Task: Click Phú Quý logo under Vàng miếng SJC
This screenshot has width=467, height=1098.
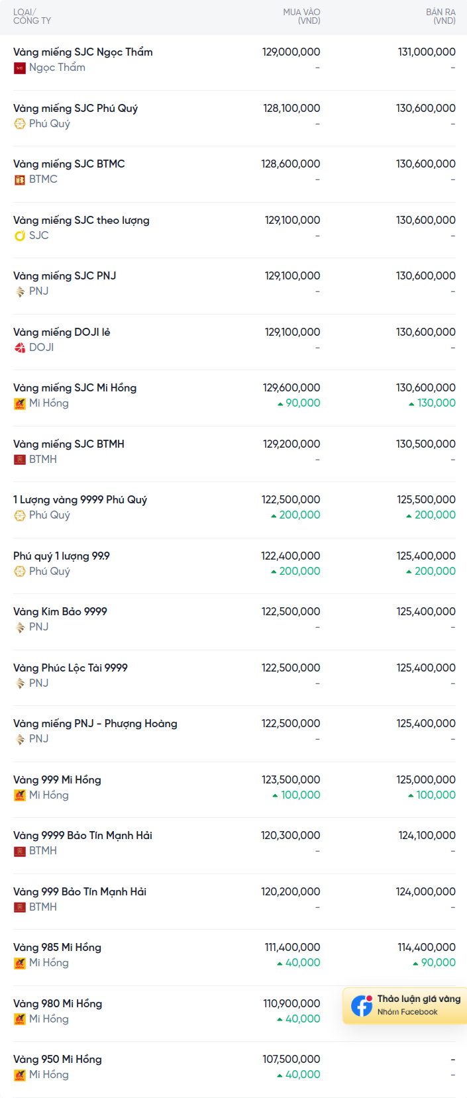Action: click(x=20, y=124)
